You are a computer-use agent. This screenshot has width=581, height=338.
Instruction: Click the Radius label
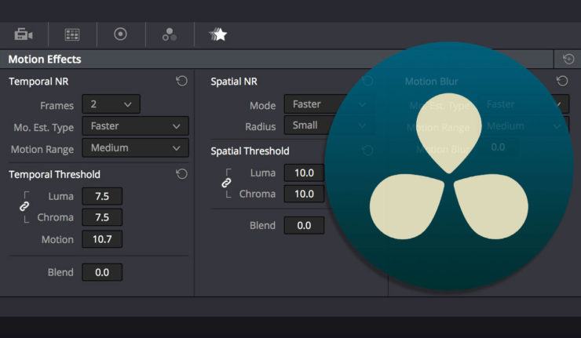(x=260, y=126)
